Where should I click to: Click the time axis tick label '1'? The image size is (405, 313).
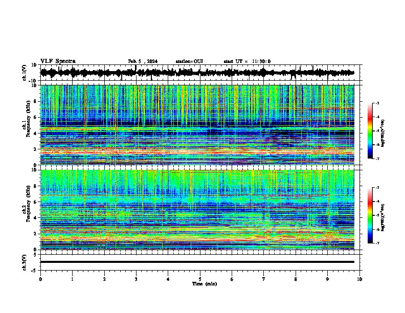click(72, 279)
